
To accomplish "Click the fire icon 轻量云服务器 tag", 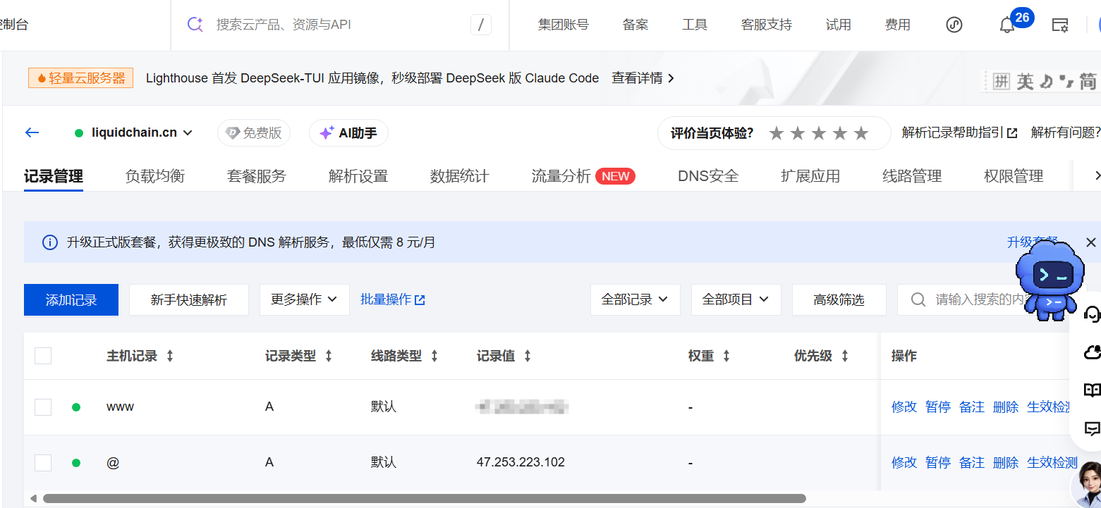I will [x=80, y=78].
